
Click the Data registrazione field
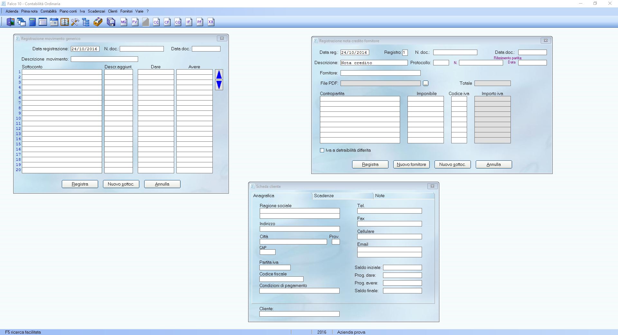(x=85, y=49)
